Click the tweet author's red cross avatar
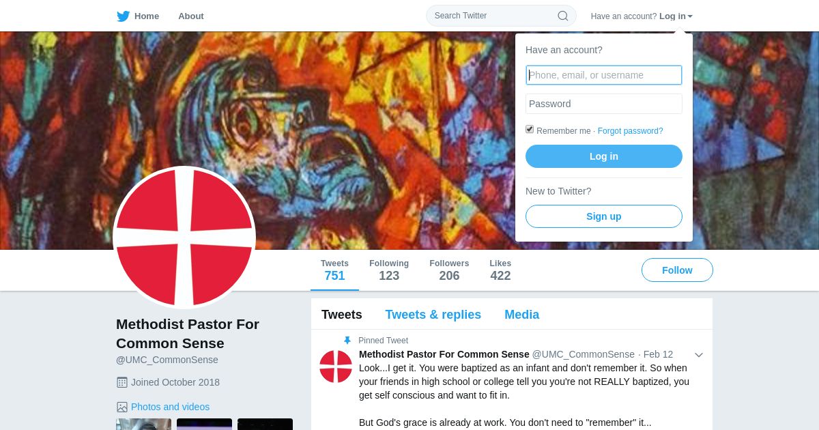This screenshot has height=430, width=819. pos(336,367)
